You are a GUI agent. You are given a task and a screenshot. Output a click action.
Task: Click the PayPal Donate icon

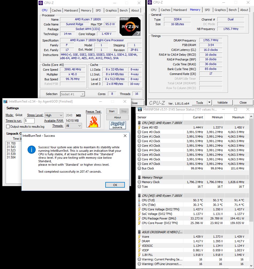point(117,125)
